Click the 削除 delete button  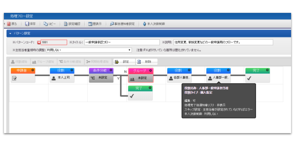tap(147, 62)
